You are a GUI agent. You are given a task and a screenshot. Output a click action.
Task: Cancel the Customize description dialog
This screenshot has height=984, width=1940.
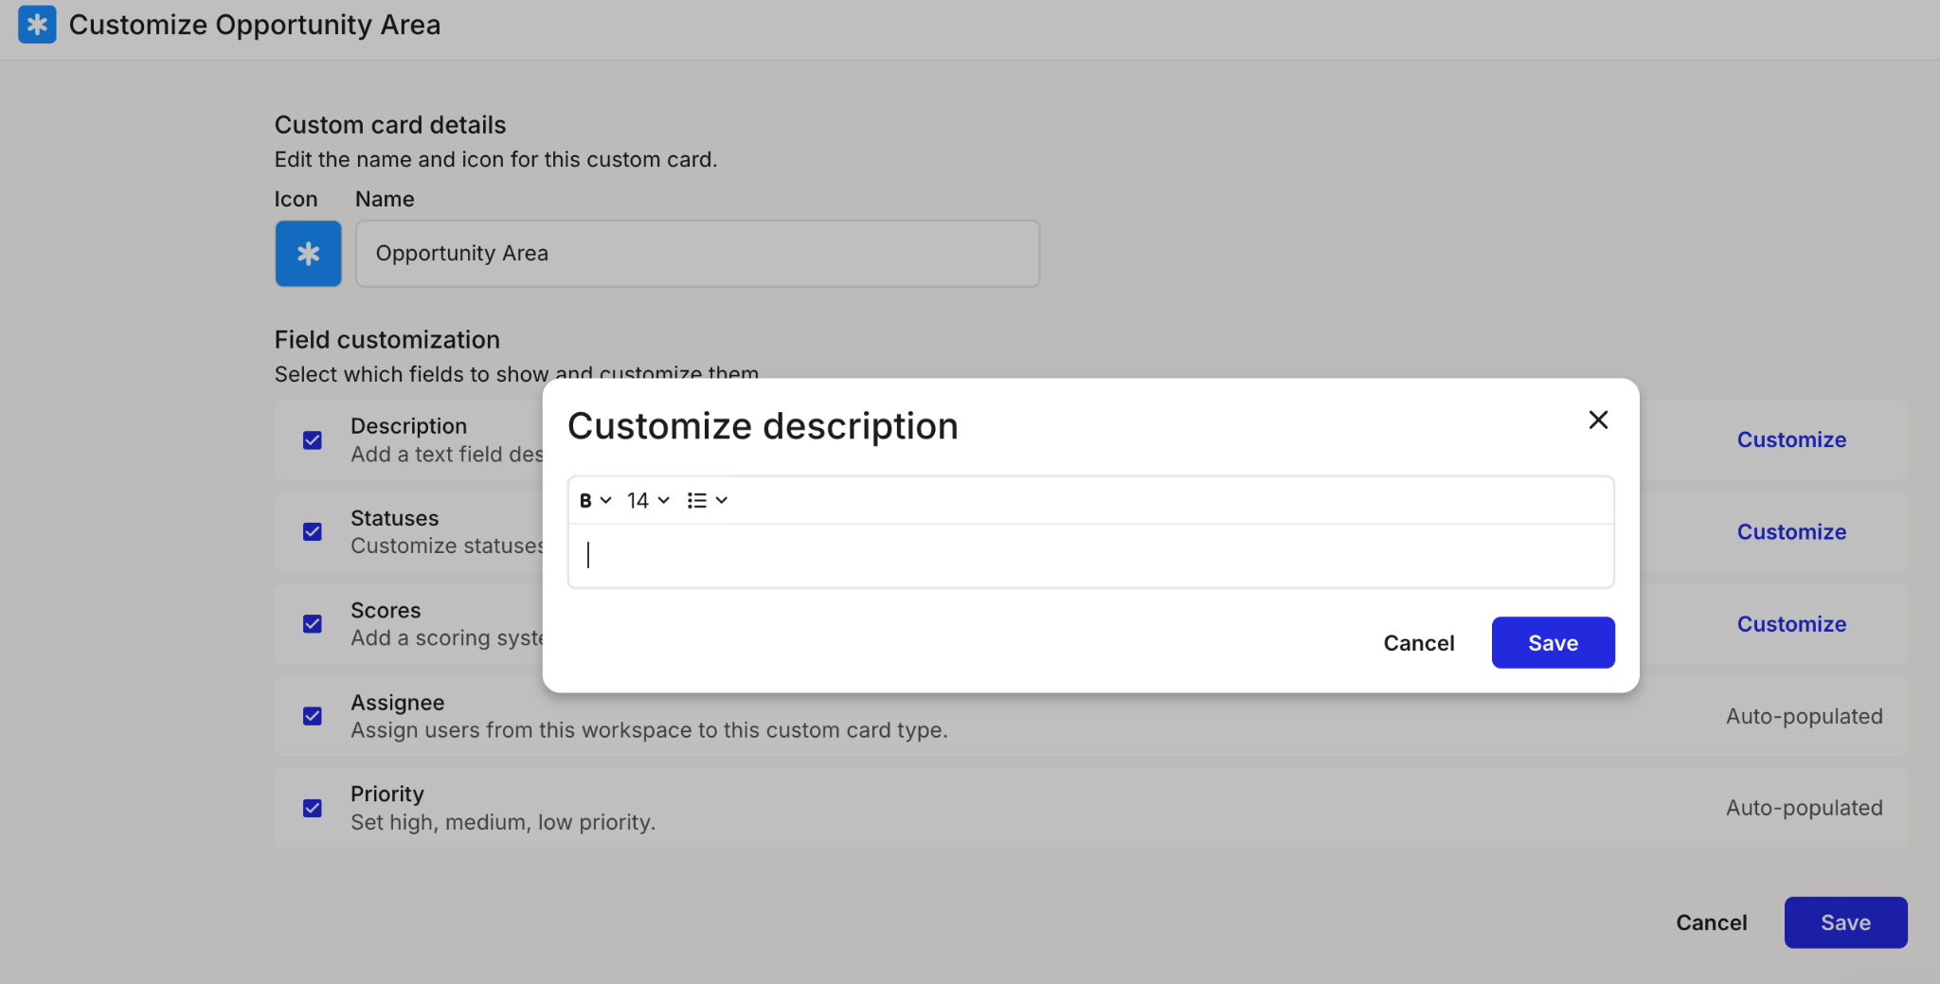pyautogui.click(x=1418, y=643)
